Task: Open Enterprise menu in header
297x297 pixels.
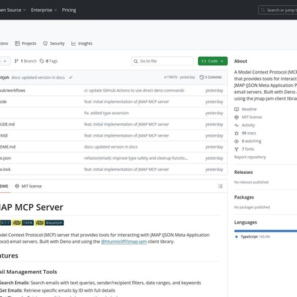Action: 44,10
